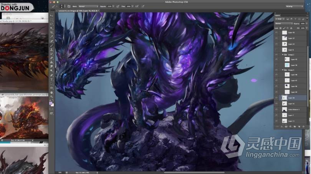Select Layer 38 cyan thumbnail
Viewport: 311px width, 174px height.
point(287,65)
